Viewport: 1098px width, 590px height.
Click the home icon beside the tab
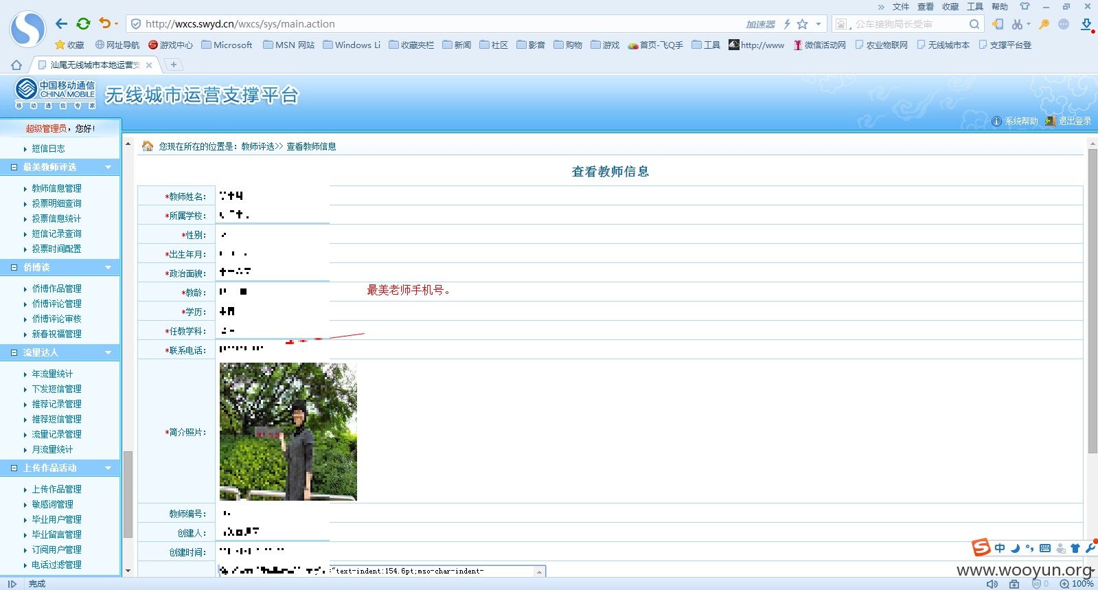[16, 65]
